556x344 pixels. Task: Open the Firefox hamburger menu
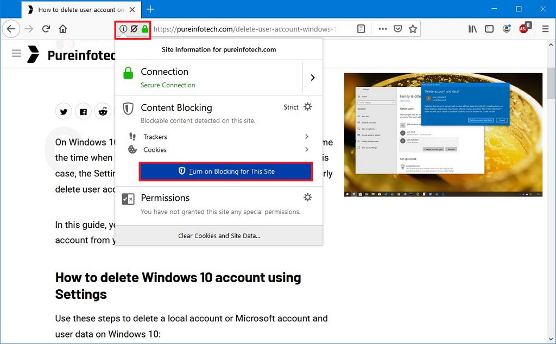pos(545,29)
